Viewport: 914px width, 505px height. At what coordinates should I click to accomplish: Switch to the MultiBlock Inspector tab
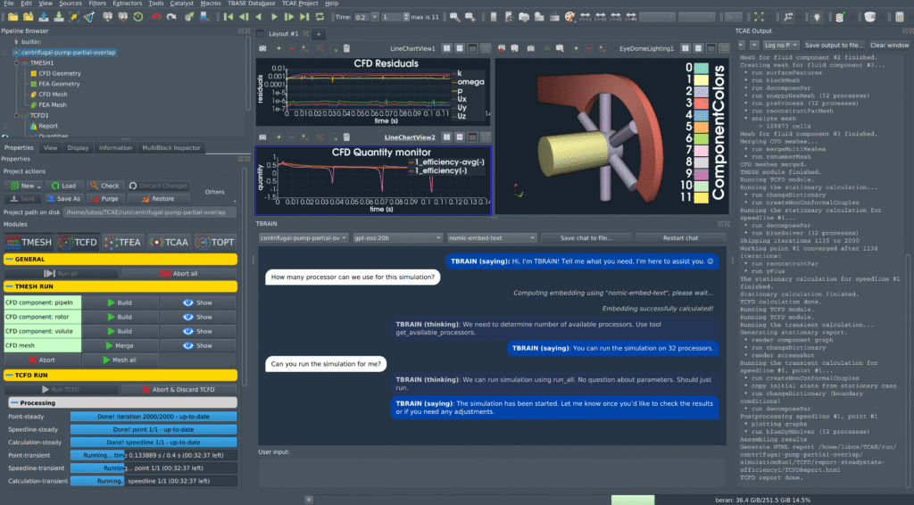pyautogui.click(x=170, y=147)
